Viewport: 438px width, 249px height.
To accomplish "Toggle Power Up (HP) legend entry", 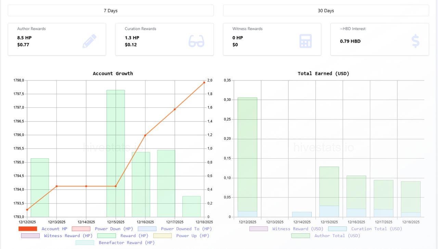I will coord(181,236).
